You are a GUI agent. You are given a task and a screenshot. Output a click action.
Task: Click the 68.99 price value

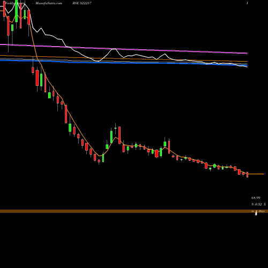point(256,198)
